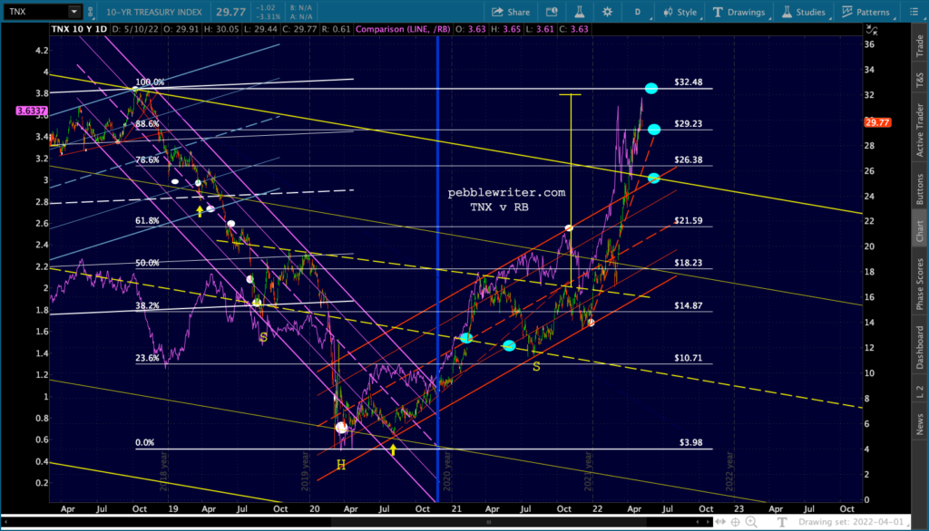Select the Chart side tab
Screen dimensions: 929x531
click(x=920, y=230)
